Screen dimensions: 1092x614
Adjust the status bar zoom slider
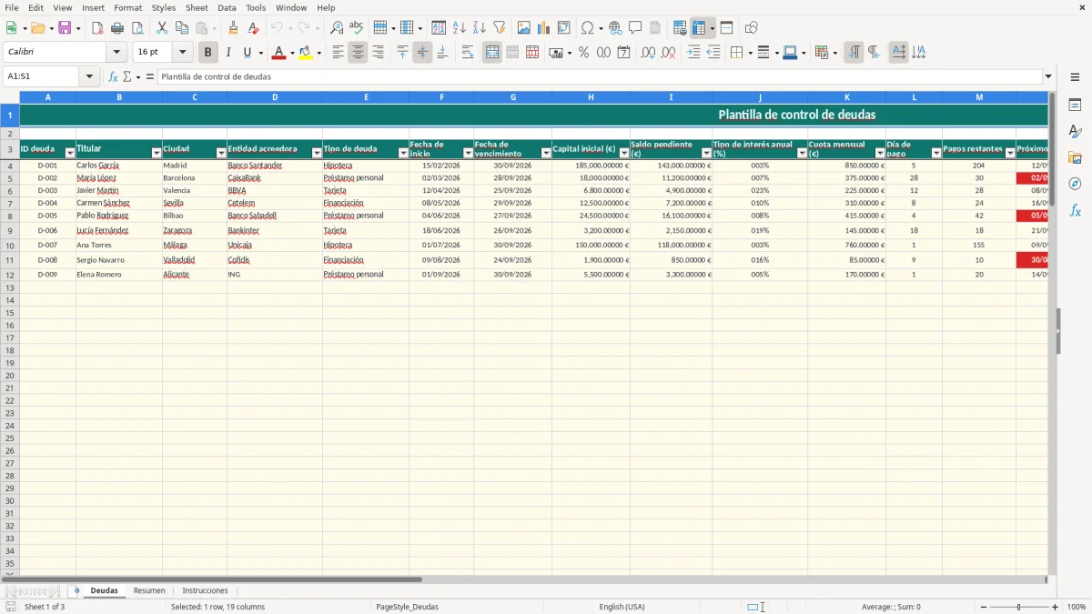tap(1019, 607)
